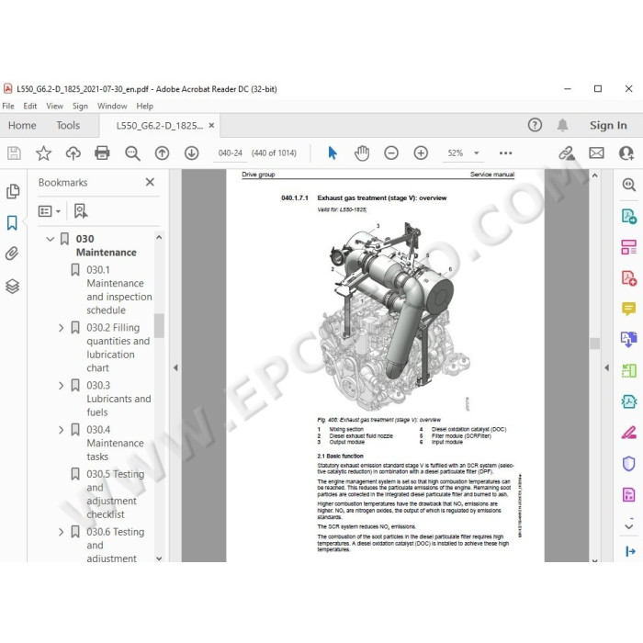This screenshot has width=643, height=643.
Task: Expand 030.3 Lubricants and fuels bookmark
Action: tap(62, 386)
